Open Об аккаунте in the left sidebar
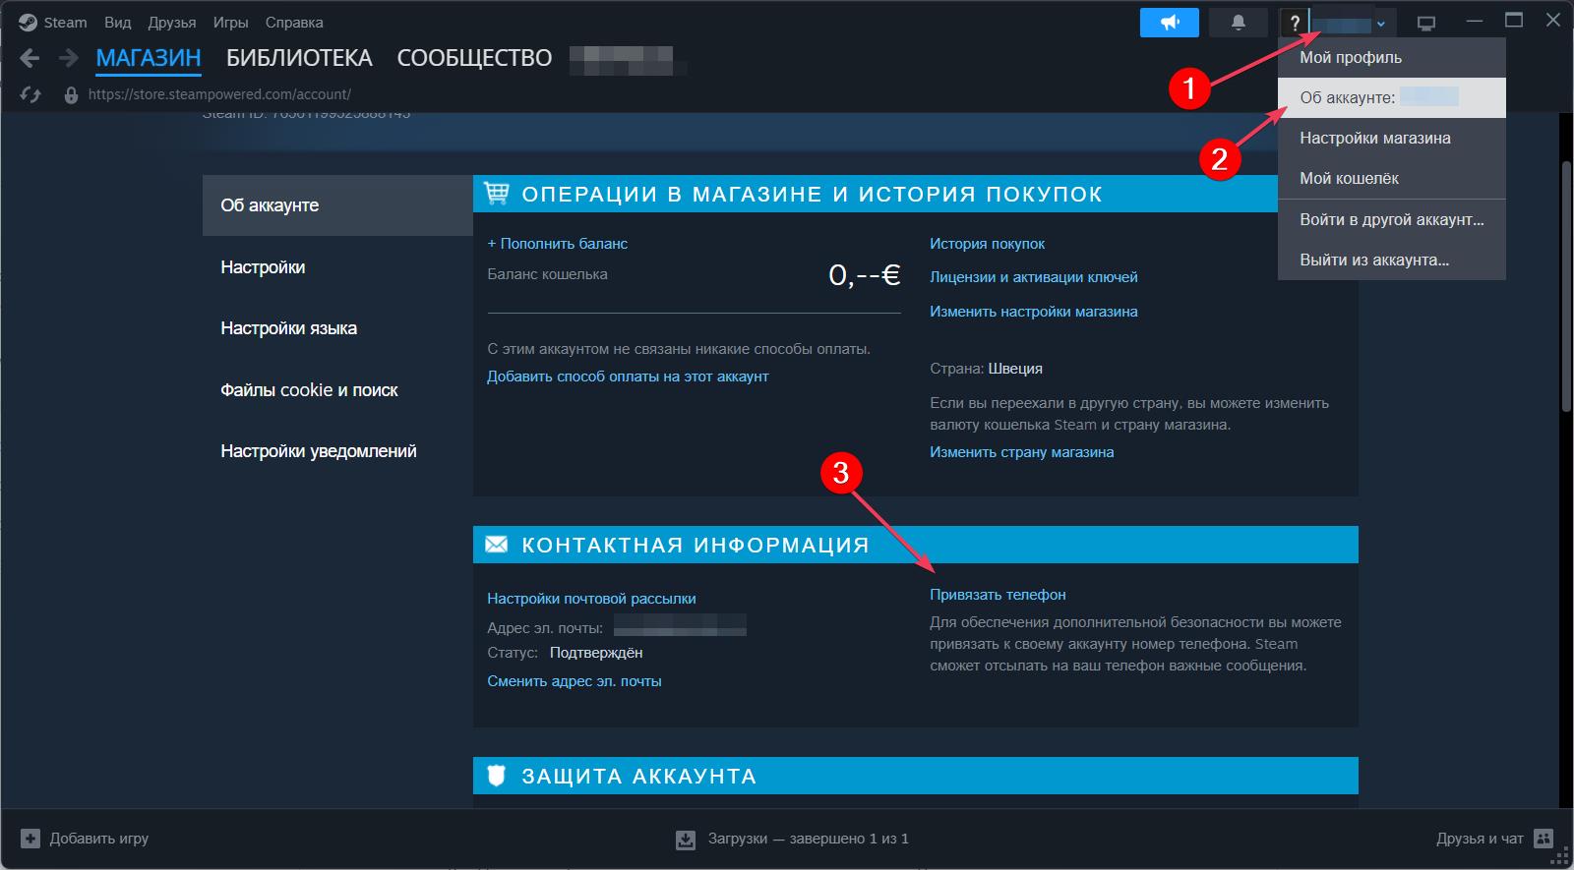Screen dimensions: 1574x870 tap(337, 205)
